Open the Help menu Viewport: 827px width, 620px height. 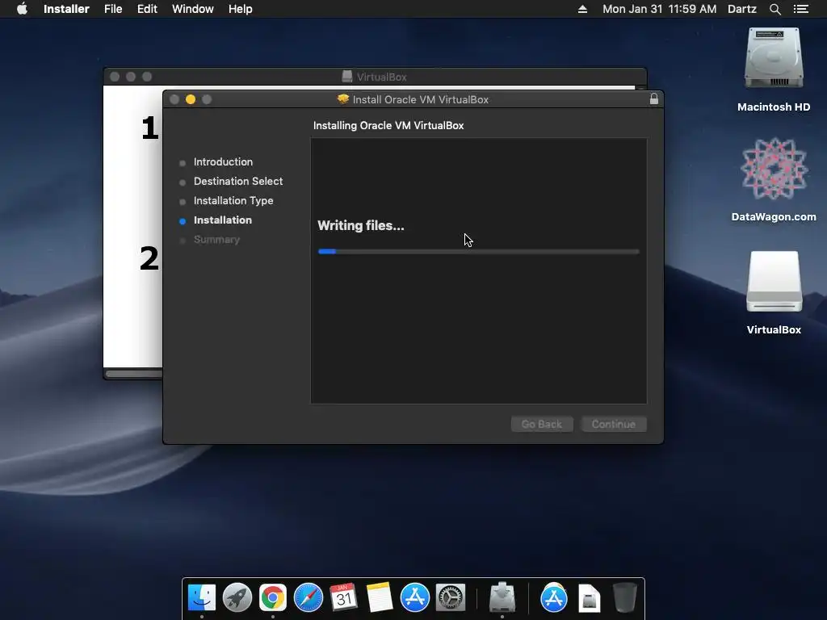(240, 9)
